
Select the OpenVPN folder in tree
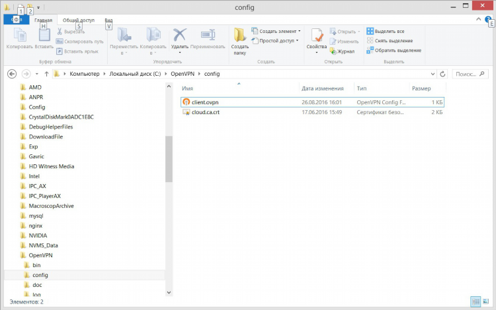(40, 255)
